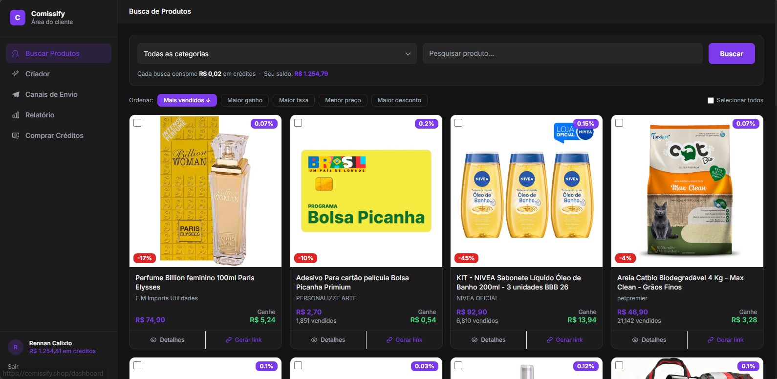The image size is (777, 379).
Task: Click the link icon on Bolsa Picanha Gerar link
Action: coord(389,340)
